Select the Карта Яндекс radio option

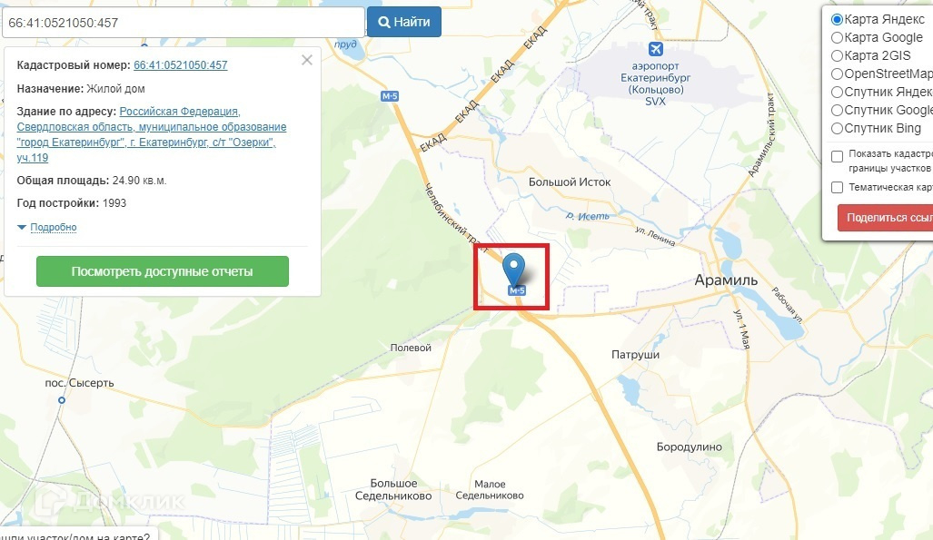click(838, 20)
